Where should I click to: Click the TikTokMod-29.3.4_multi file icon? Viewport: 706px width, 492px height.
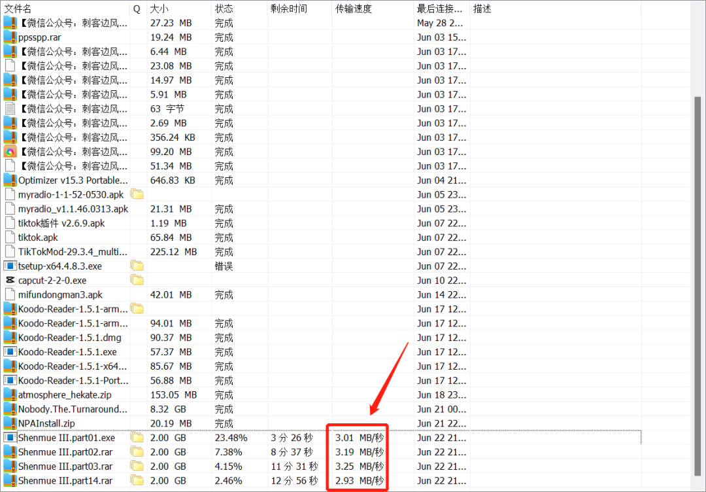tap(10, 252)
